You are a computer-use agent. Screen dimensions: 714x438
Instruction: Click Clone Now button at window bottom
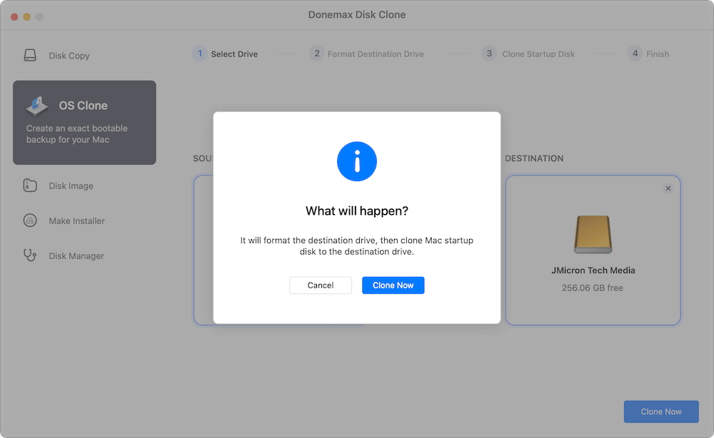[661, 412]
